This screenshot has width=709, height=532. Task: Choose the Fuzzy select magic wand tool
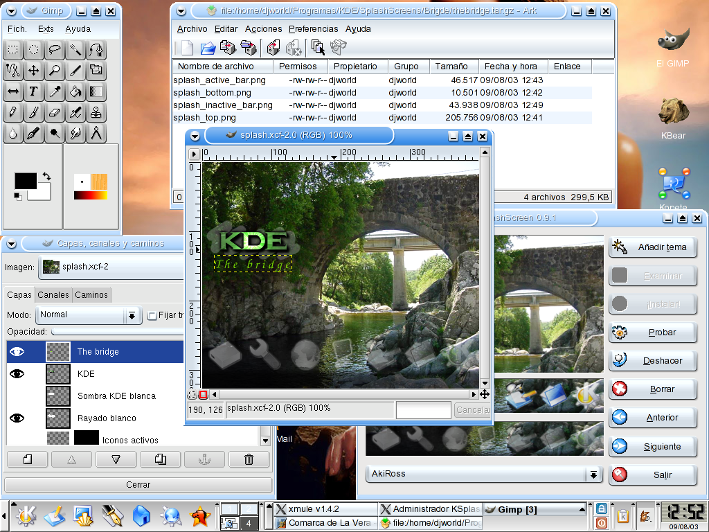tap(75, 49)
